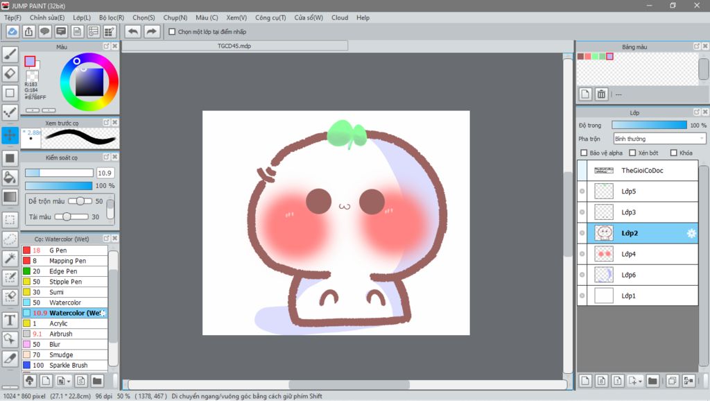Activate the Magic Wand tool

[x=10, y=258]
